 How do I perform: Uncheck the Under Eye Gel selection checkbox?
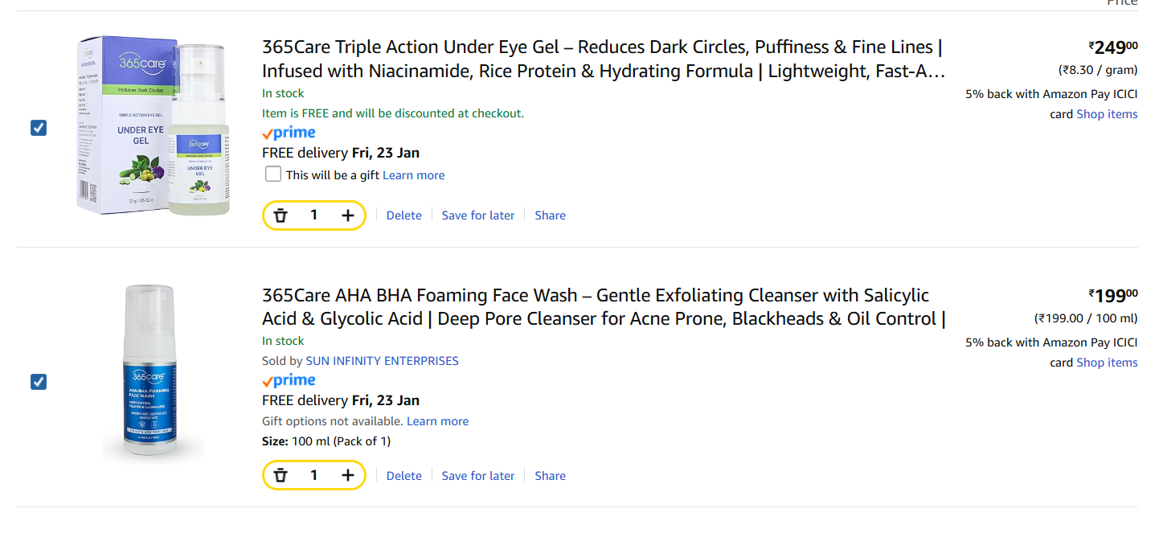[38, 128]
